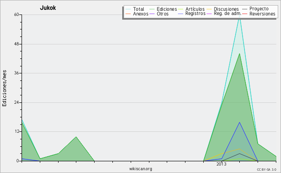This screenshot has height=173, width=281.
Task: Click the CC BY-SA 3.0 license text
Action: click(x=266, y=169)
